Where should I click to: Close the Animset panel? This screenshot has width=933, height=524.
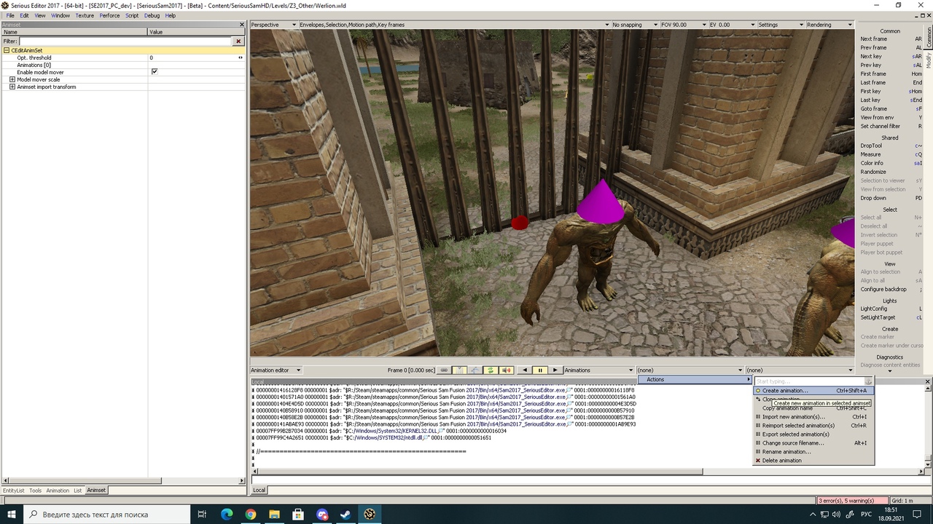click(242, 25)
